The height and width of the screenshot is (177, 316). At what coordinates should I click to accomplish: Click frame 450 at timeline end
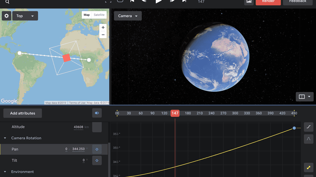294,113
